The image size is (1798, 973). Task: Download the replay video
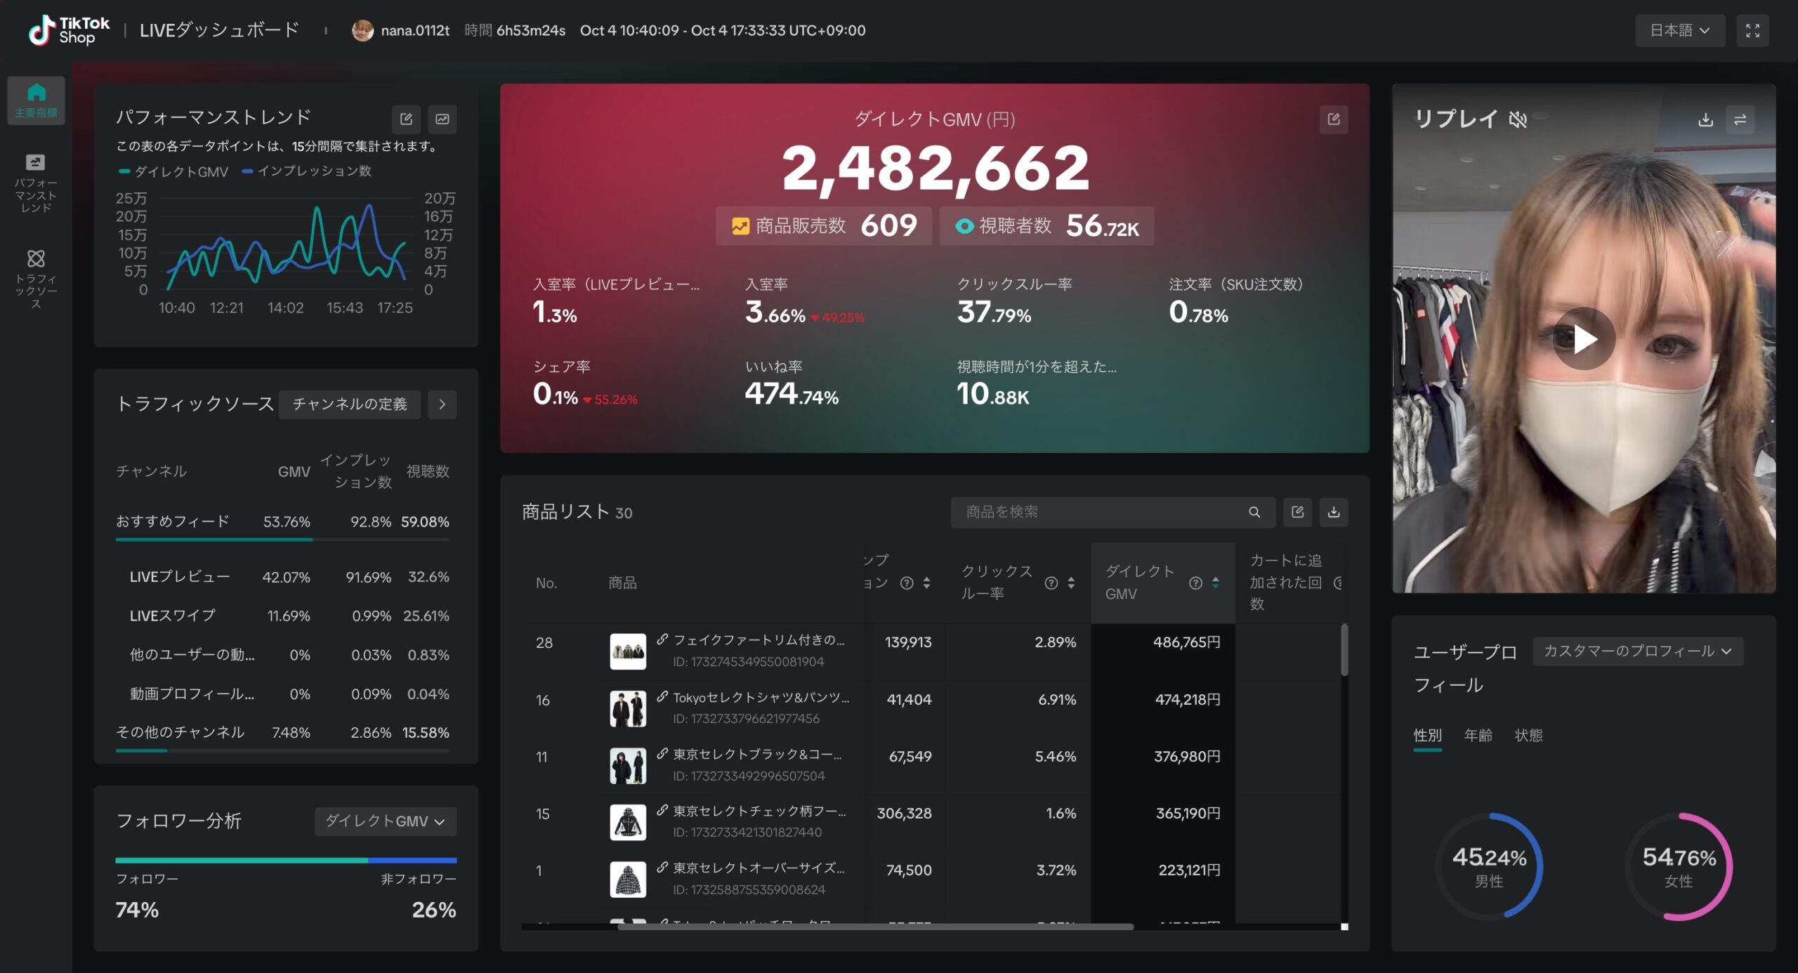(x=1705, y=120)
